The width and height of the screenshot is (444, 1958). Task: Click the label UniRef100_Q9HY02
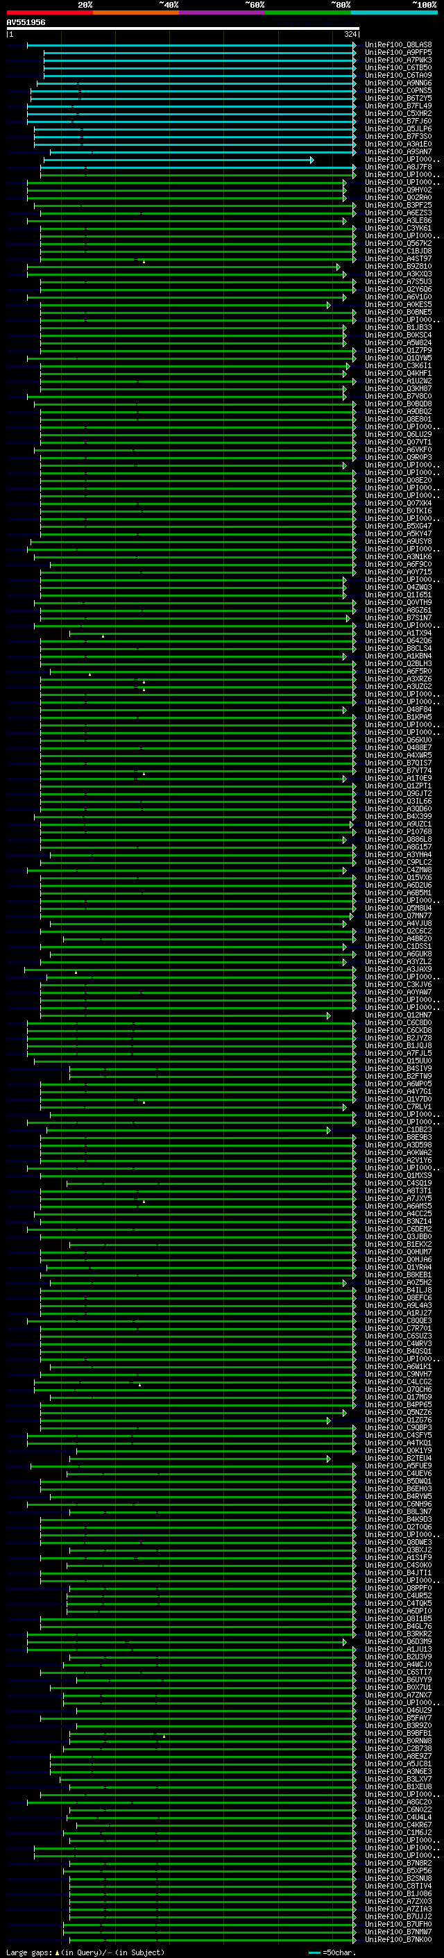pos(398,190)
